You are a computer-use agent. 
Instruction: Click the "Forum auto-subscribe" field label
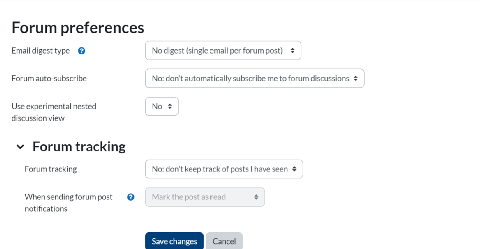pyautogui.click(x=49, y=78)
